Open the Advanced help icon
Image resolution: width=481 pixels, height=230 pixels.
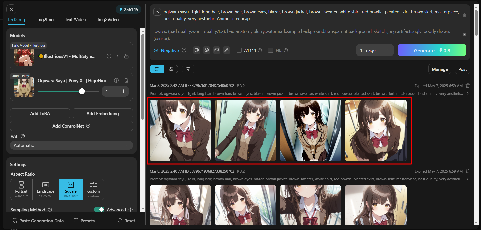pos(131,209)
